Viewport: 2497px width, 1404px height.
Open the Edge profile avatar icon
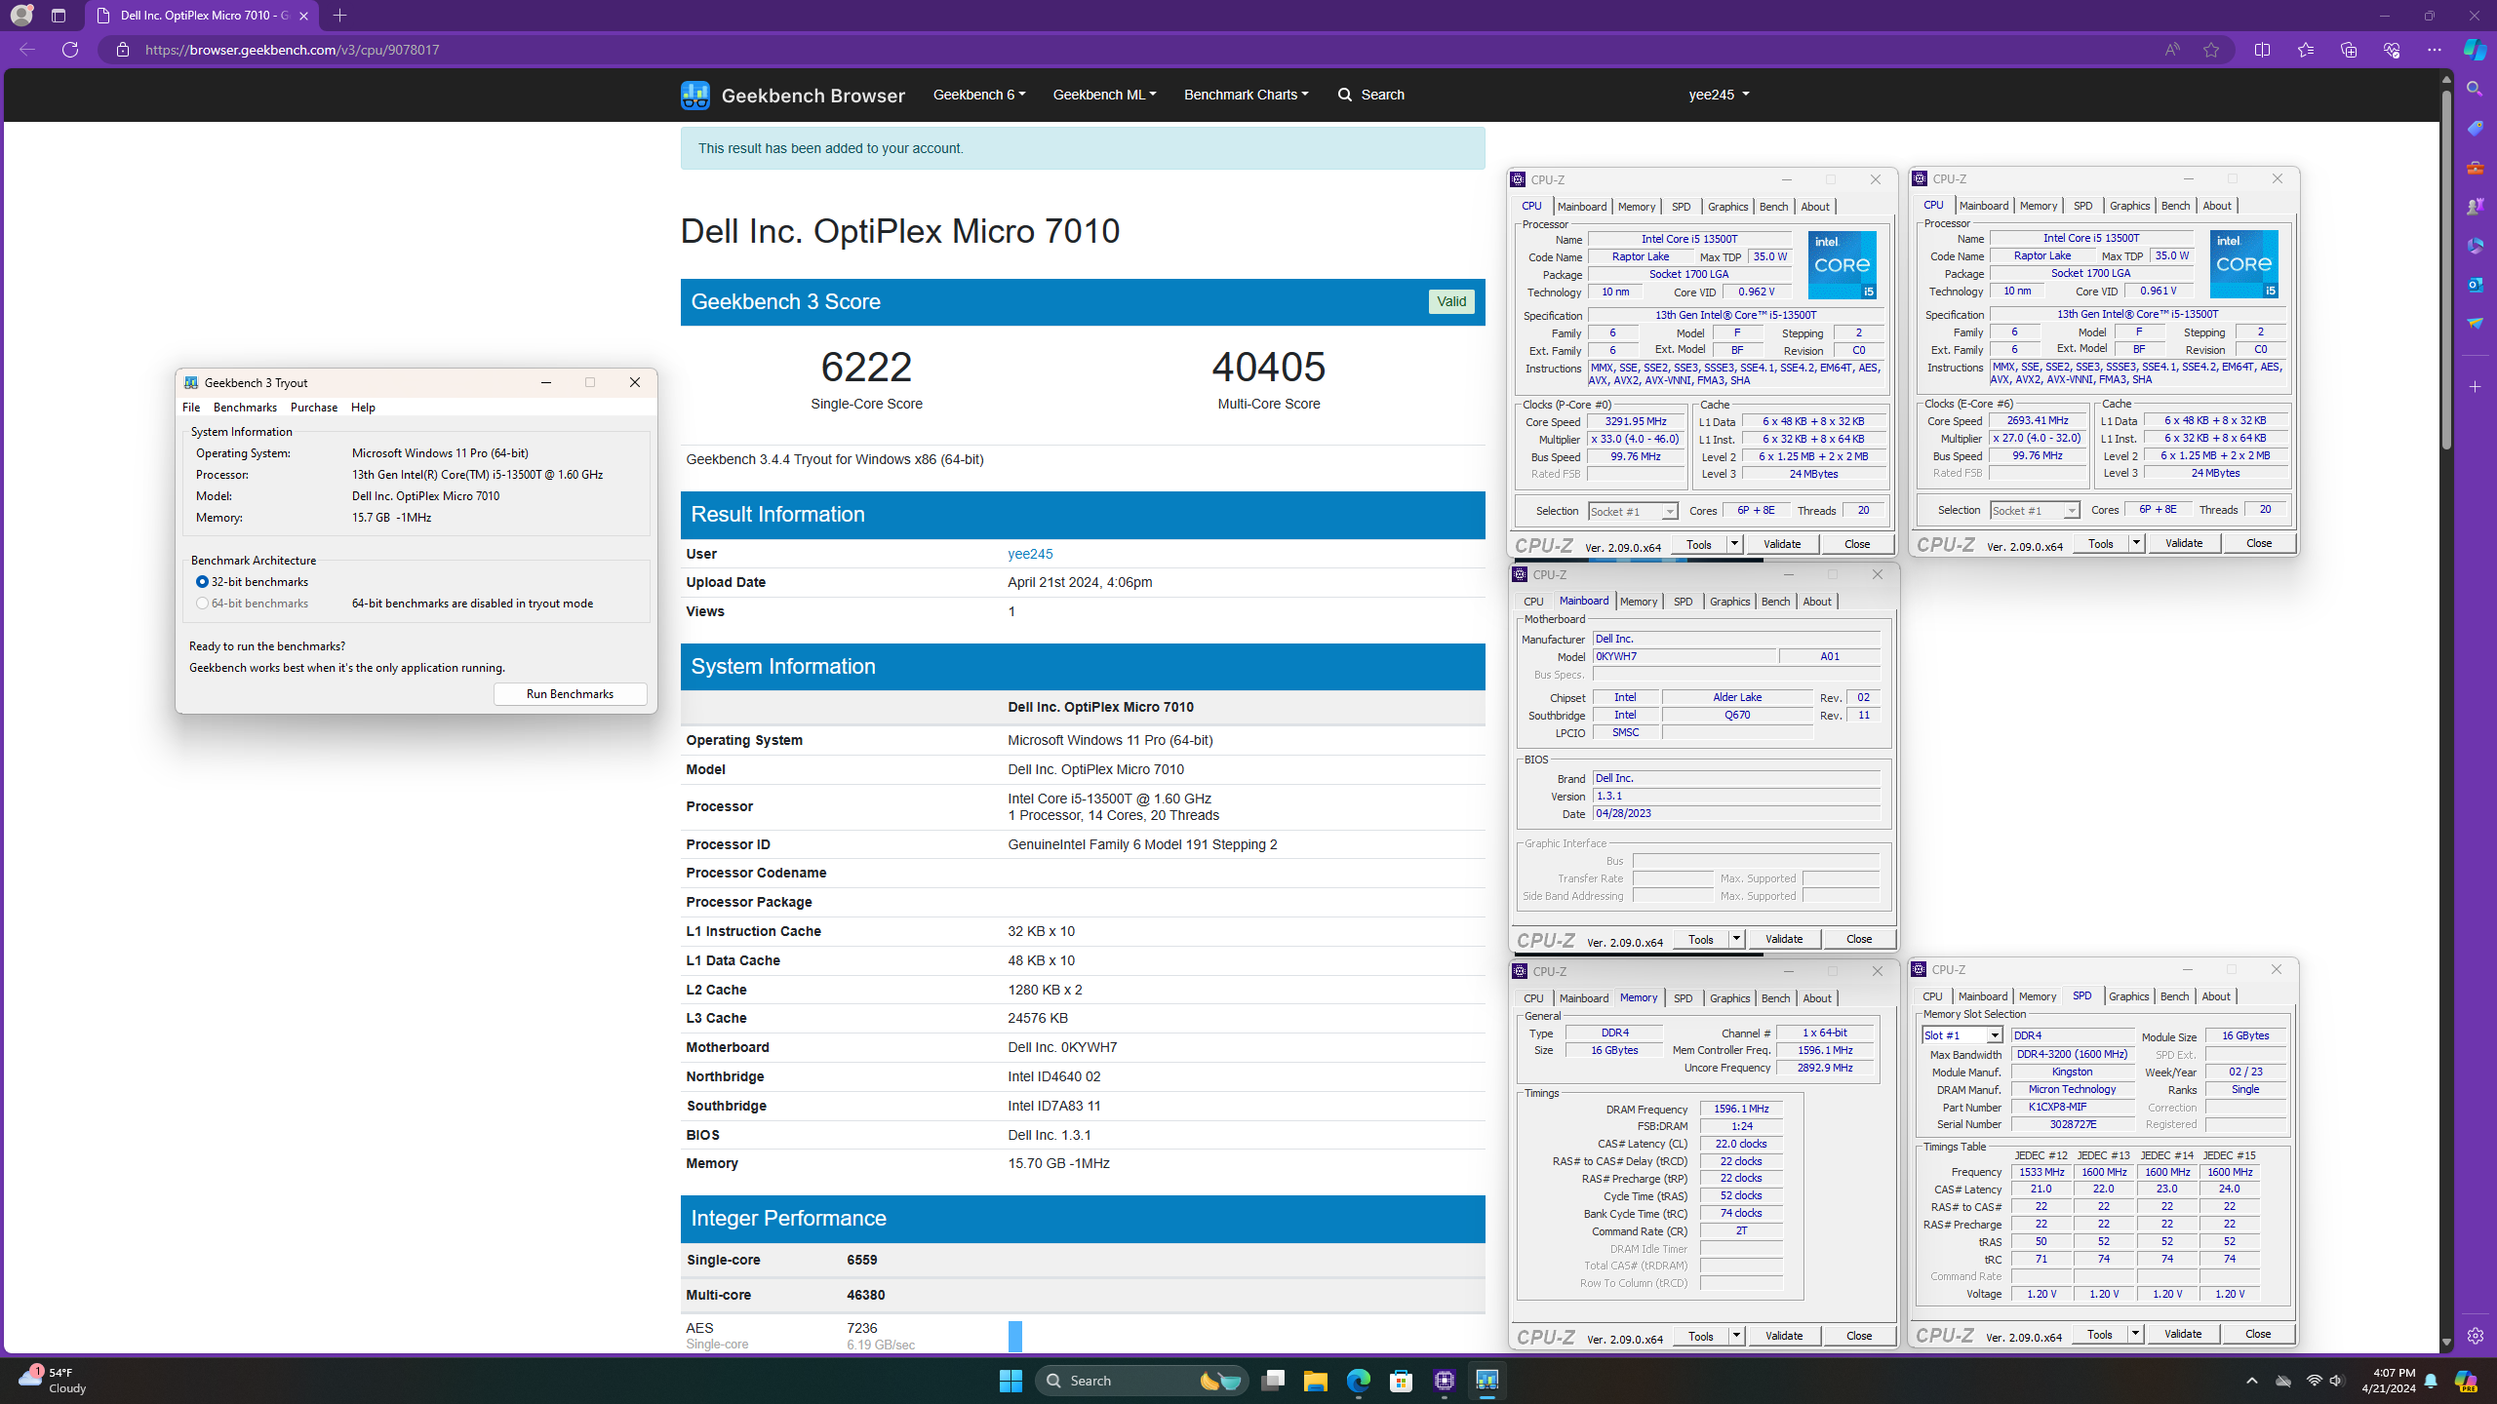point(20,16)
